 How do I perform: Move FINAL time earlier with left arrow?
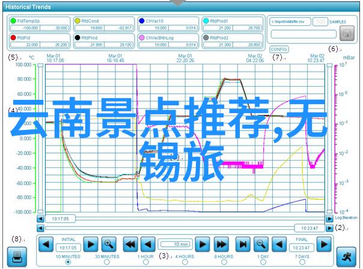click(279, 244)
